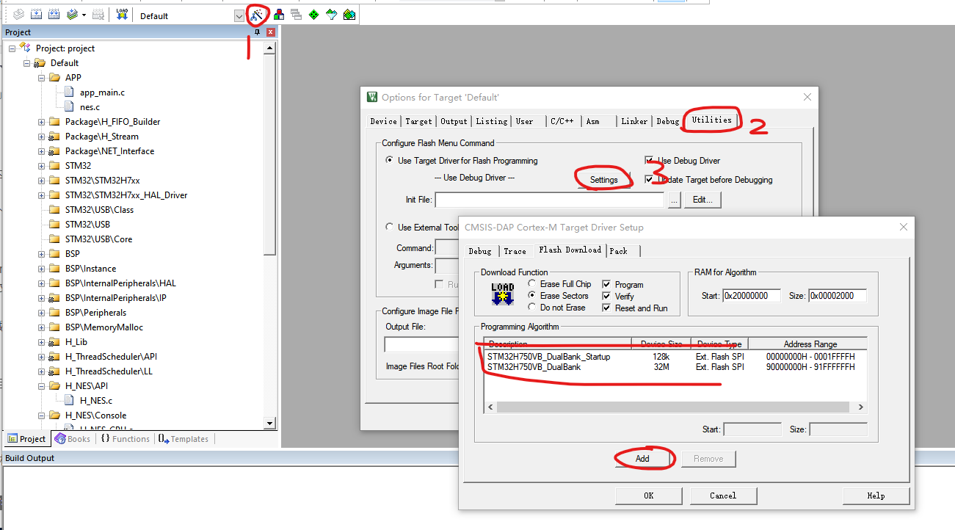Collapse the APP group
This screenshot has height=530, width=955.
pyautogui.click(x=42, y=78)
